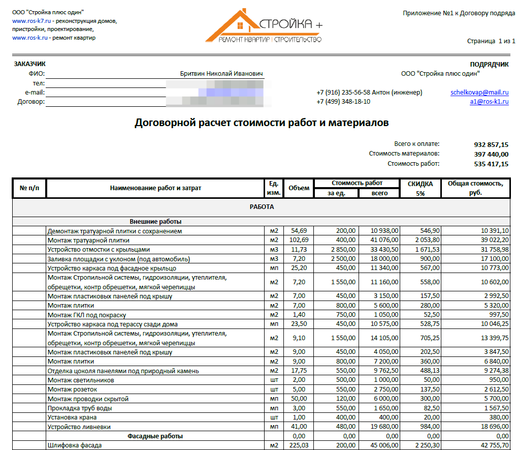Viewport: 517px width, 450px height.
Task: Select row Шлифовка фасада
Action: click(x=262, y=445)
